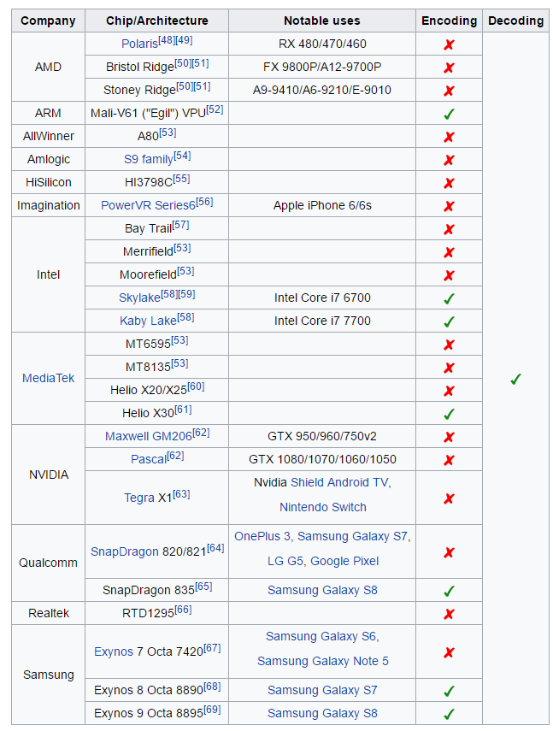Open the Kaby Lake link
The height and width of the screenshot is (731, 553).
coord(148,321)
